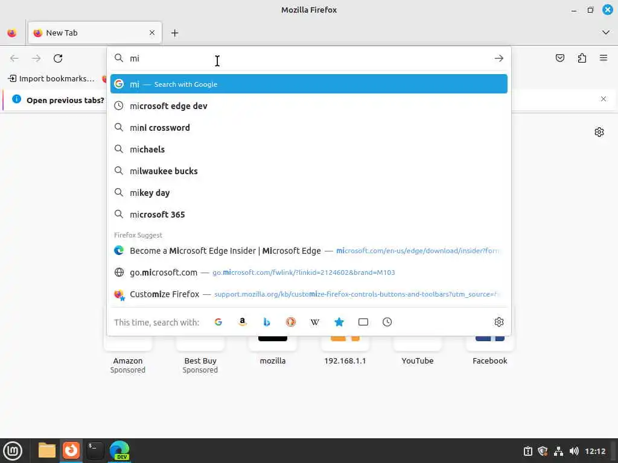618x463 pixels.
Task: Click the address bar text field
Action: 310,58
